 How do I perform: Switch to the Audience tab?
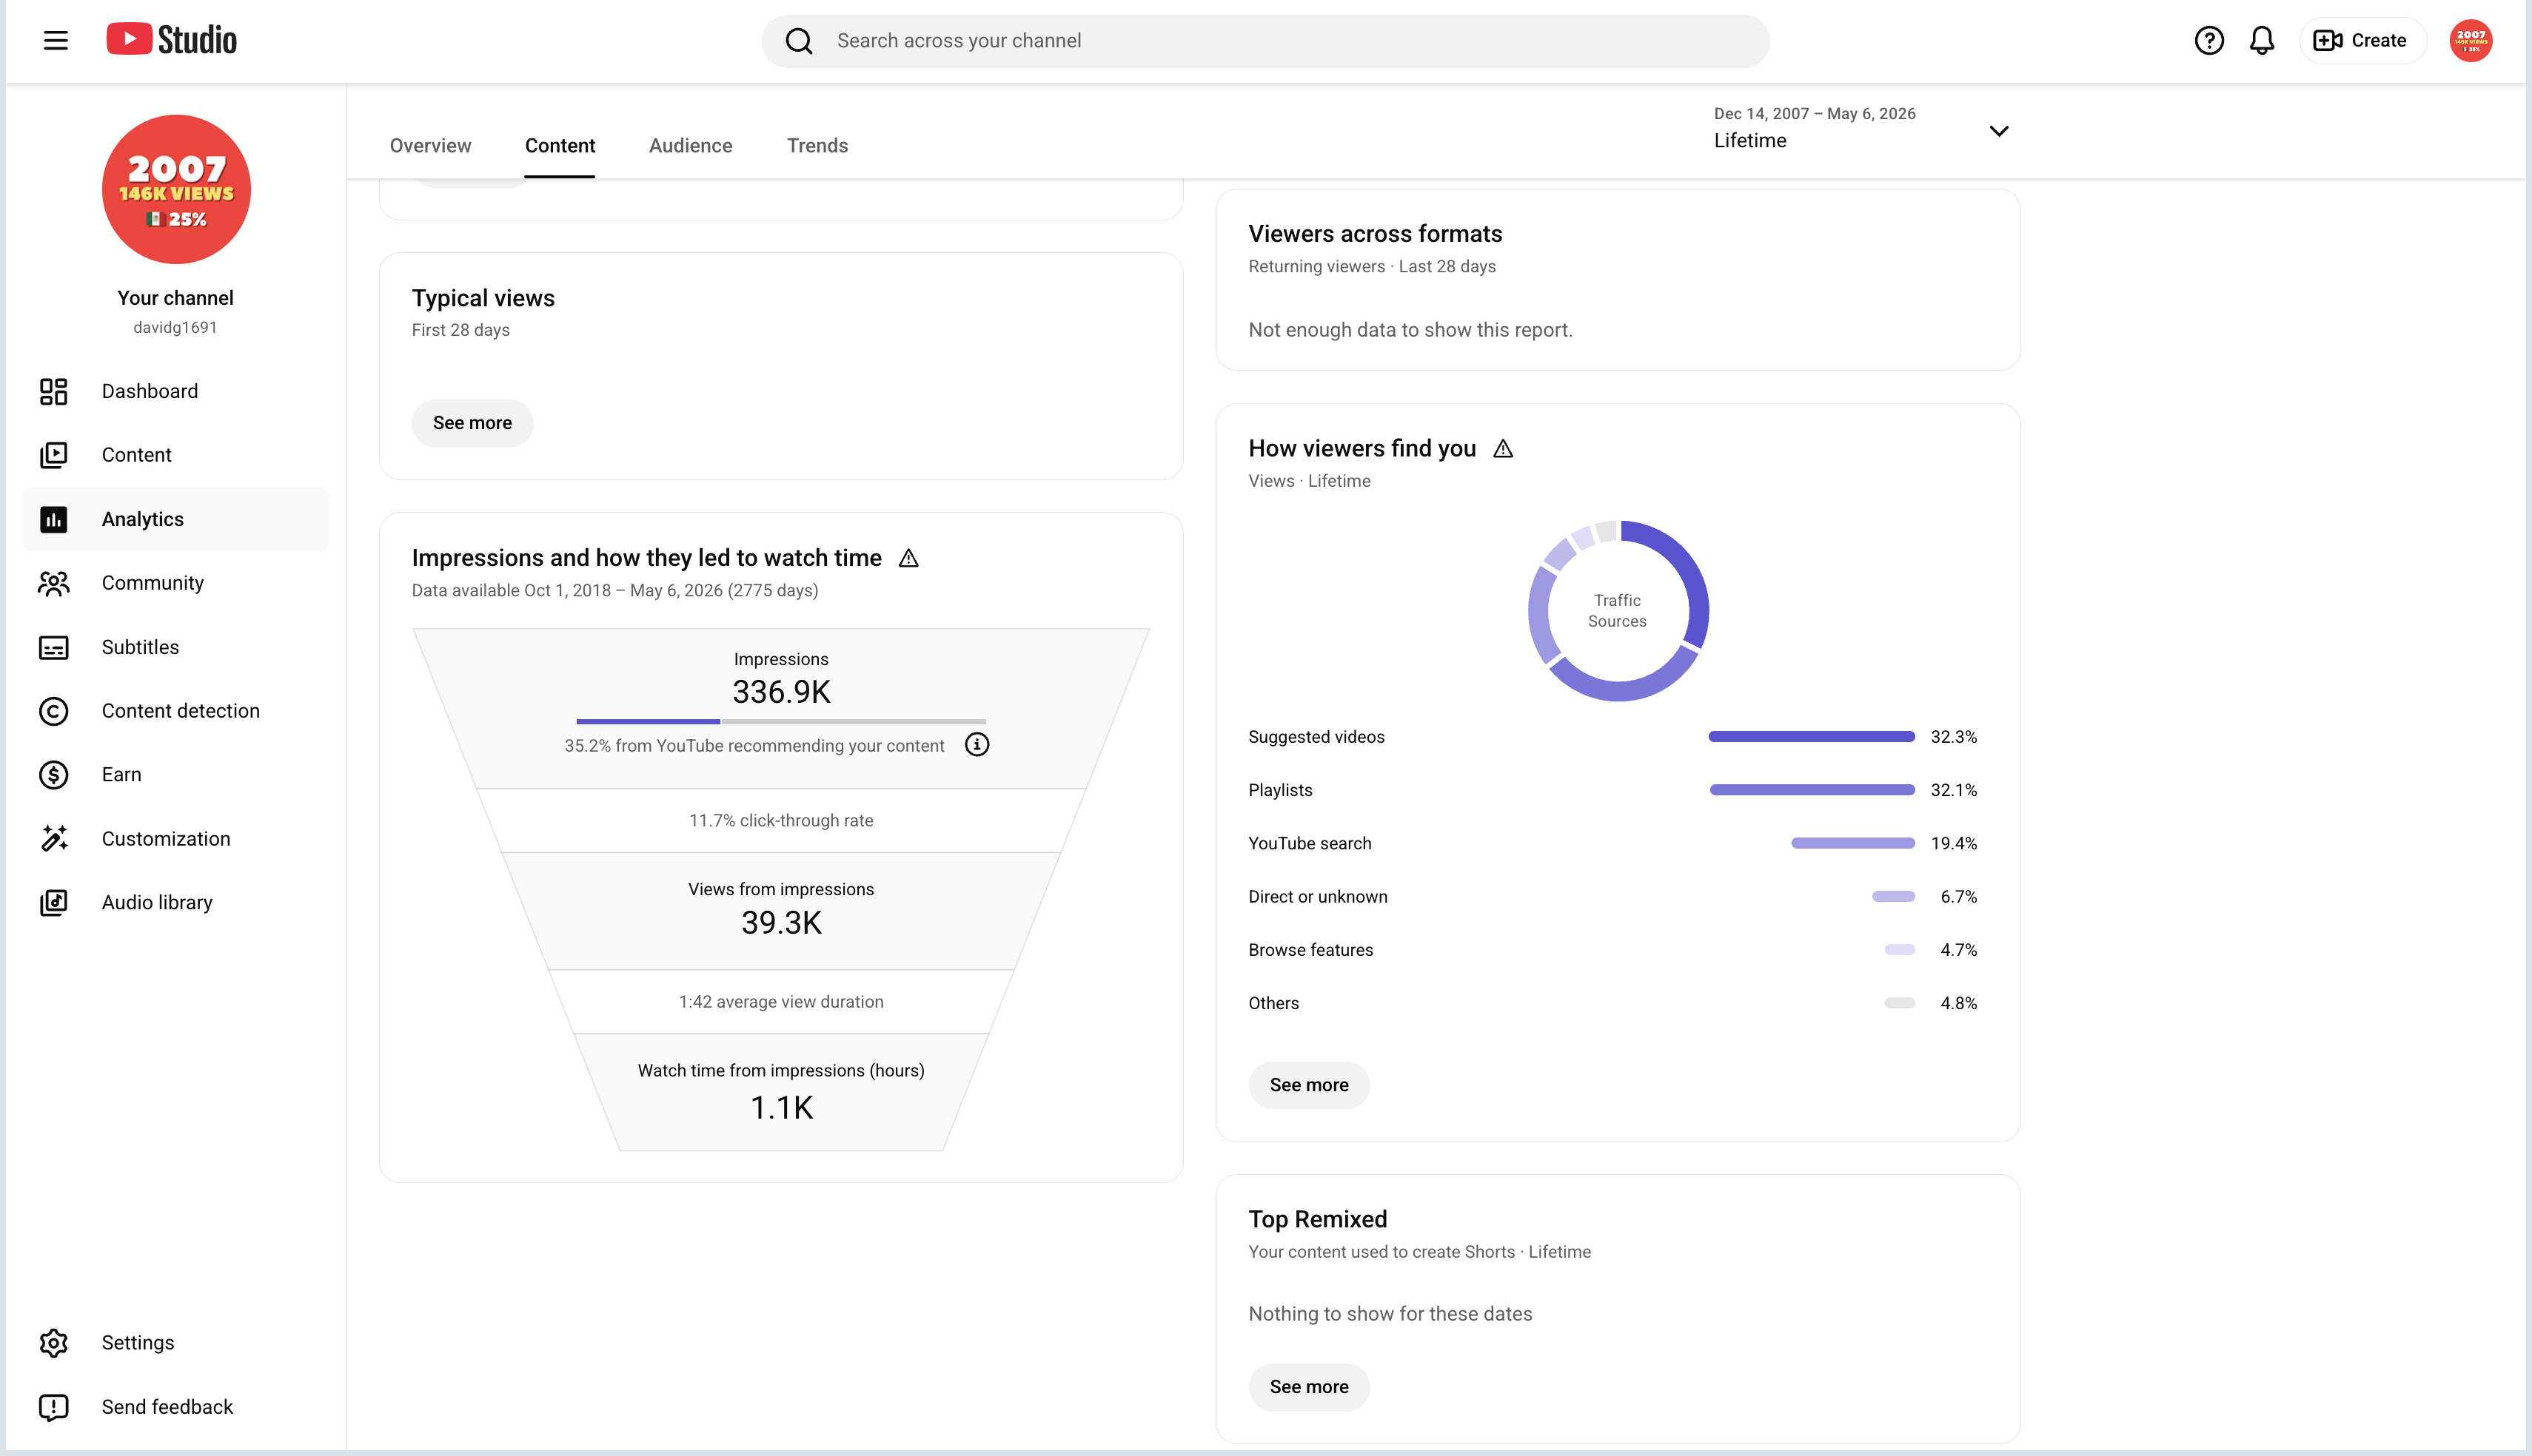[x=690, y=146]
